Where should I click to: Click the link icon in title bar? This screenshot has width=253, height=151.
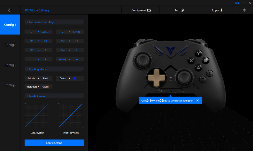pyautogui.click(x=237, y=3)
